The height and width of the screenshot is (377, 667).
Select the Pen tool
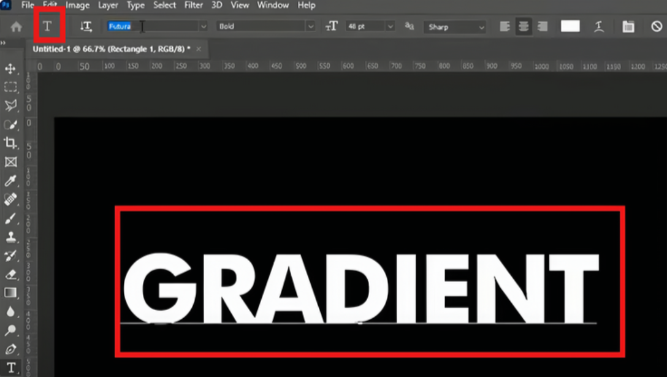coord(10,349)
